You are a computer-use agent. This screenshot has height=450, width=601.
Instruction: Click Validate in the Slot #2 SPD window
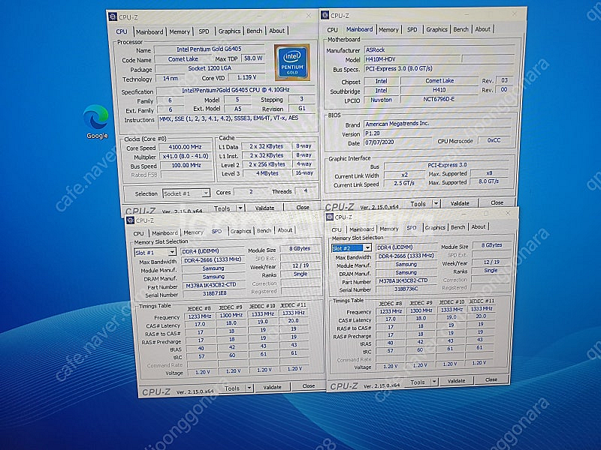[456, 381]
